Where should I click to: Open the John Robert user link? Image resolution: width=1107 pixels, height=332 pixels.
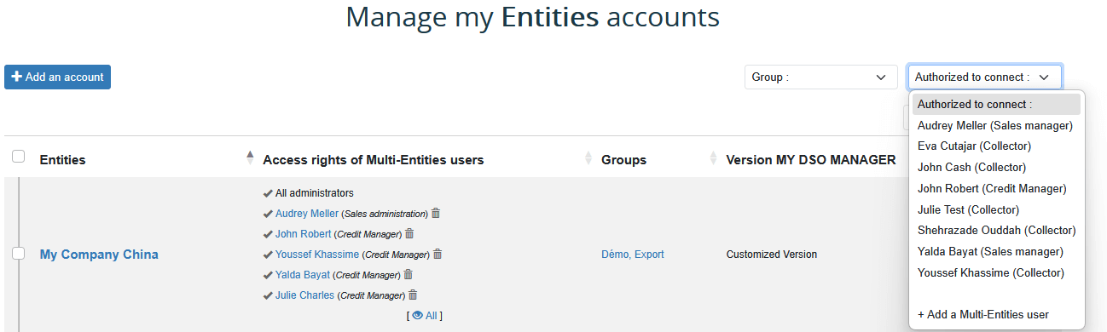click(304, 233)
